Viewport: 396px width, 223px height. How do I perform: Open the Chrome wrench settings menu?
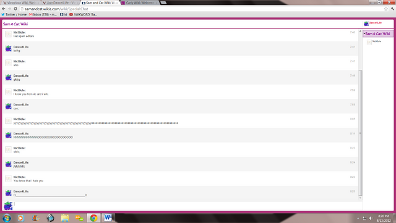tap(392, 9)
